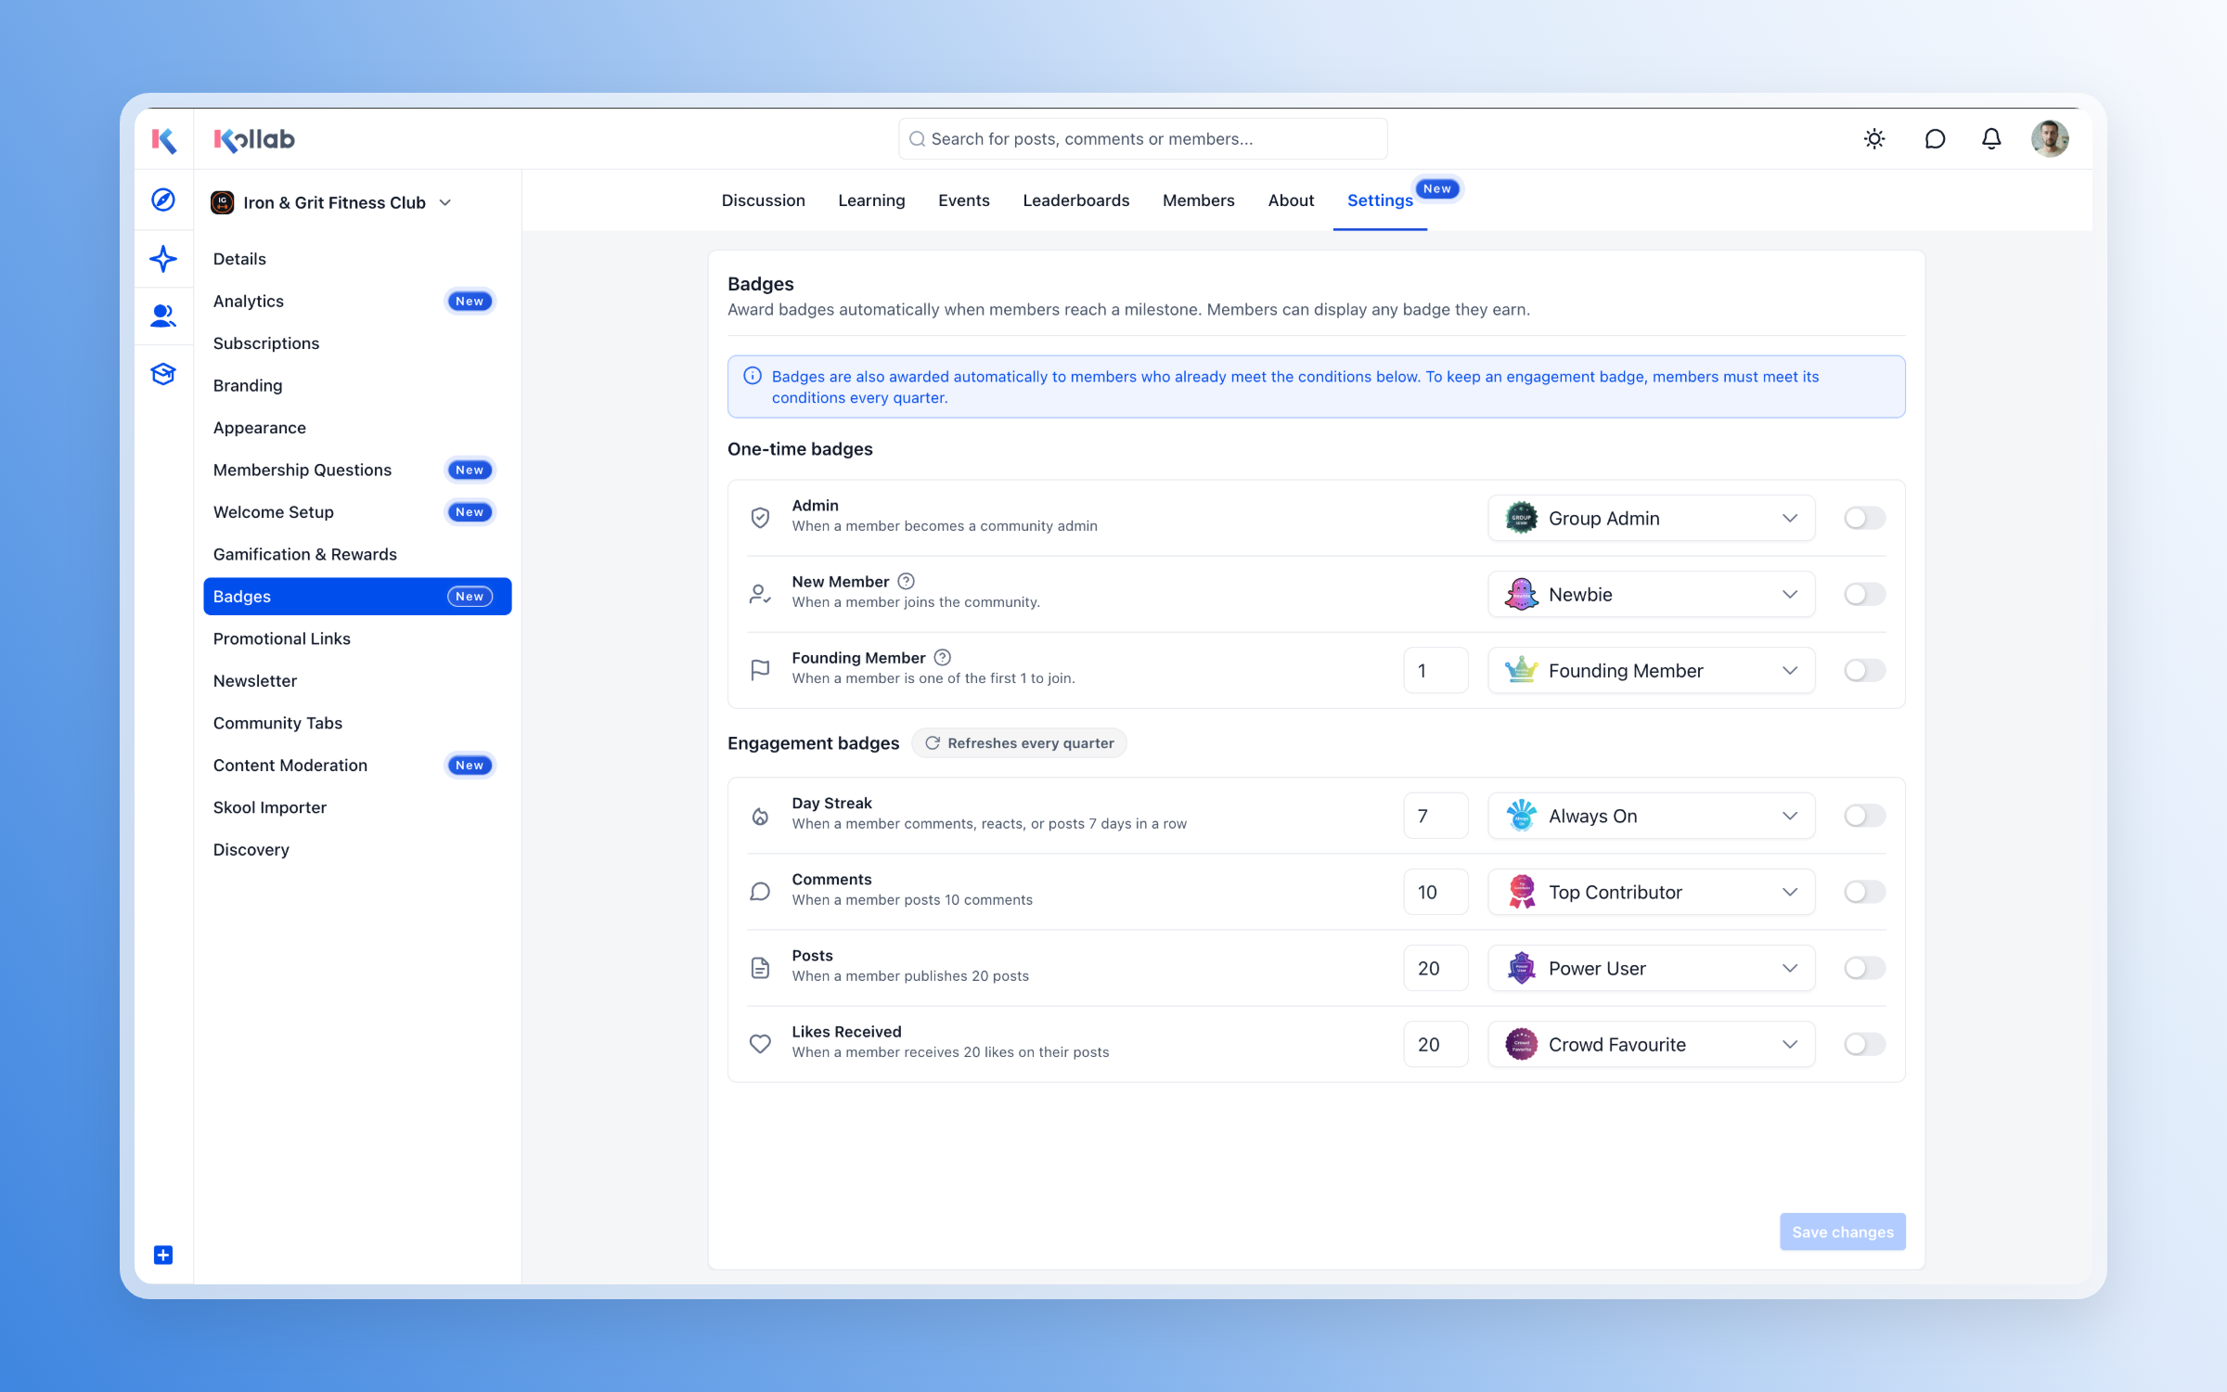Viewport: 2227px width, 1392px height.
Task: Click the search posts, comments or members field
Action: (x=1142, y=138)
